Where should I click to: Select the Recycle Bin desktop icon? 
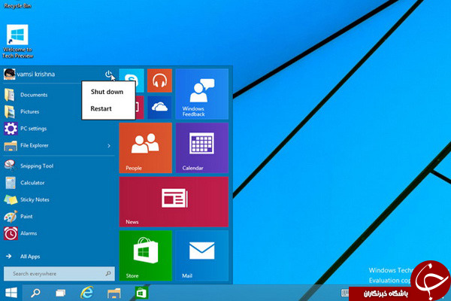[x=17, y=5]
